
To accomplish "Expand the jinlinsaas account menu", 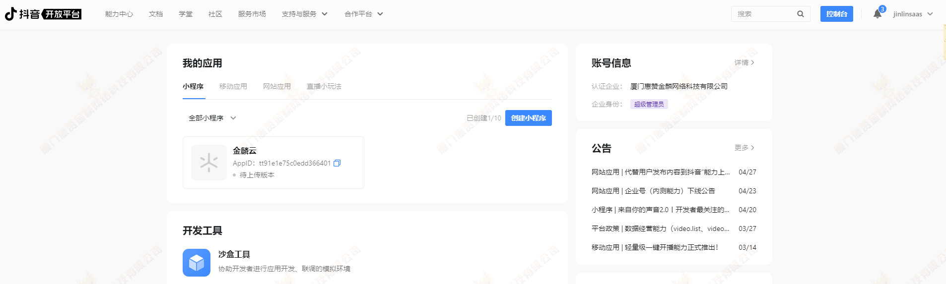I will (913, 14).
